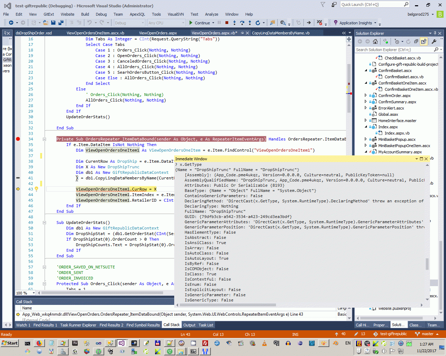Viewport: 446px width, 356px height.
Task: Click the Solution Explorer Home icon
Action: pos(375,41)
